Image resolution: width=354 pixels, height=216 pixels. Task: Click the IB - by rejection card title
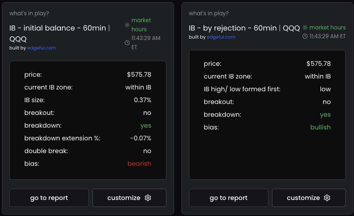(x=245, y=28)
